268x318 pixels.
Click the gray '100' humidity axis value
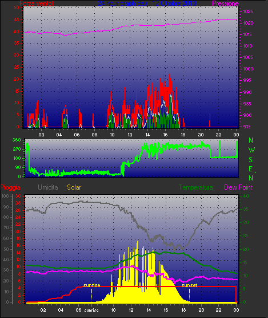[x=5, y=196]
